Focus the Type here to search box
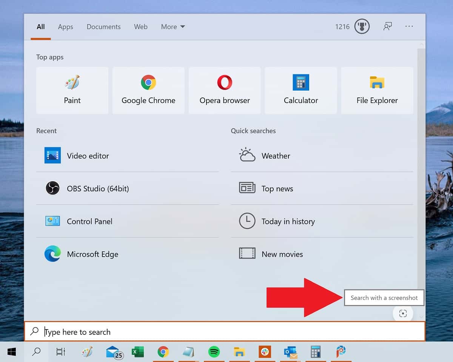The width and height of the screenshot is (453, 362). [225, 331]
